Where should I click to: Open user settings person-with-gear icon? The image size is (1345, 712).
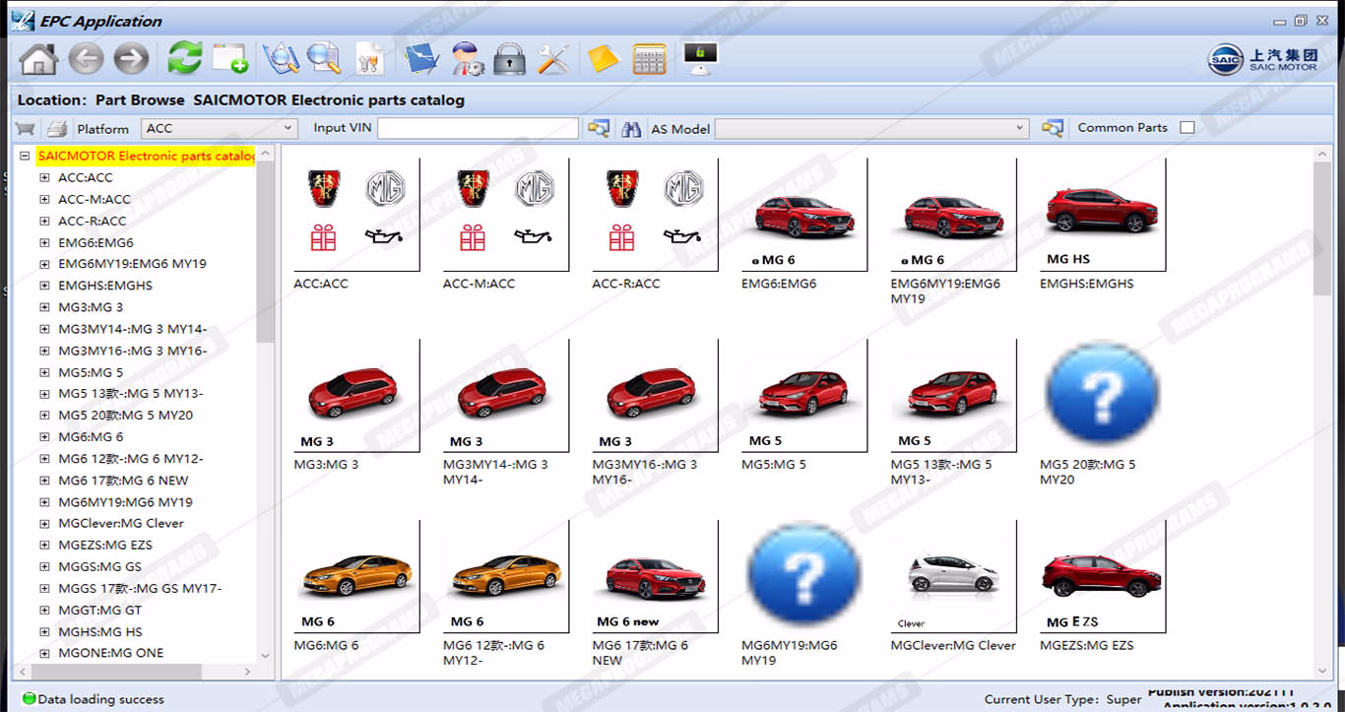tap(467, 58)
